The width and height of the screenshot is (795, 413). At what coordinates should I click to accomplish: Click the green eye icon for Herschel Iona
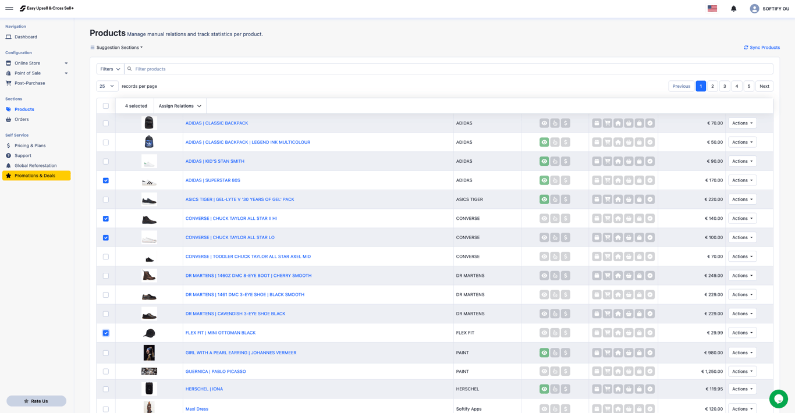point(544,389)
